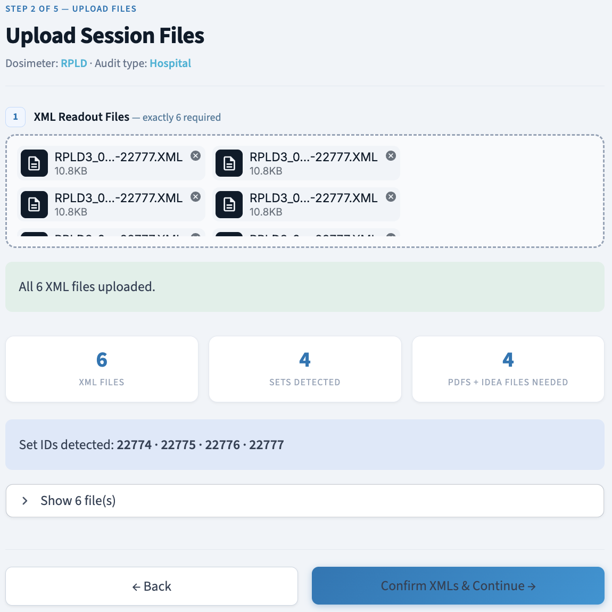
Task: Go back with the Back button
Action: (x=152, y=586)
